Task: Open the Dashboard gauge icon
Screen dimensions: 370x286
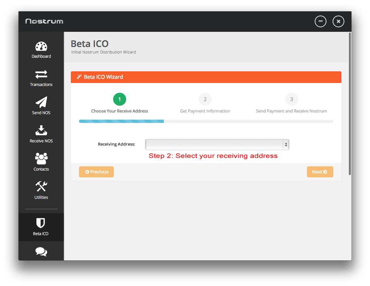Action: click(41, 46)
